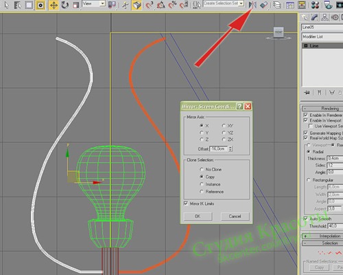
Task: Toggle Keyboard Shortcut Override cube icon
Action: 137,5
